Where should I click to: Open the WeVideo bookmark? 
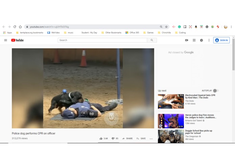[x=53, y=32]
